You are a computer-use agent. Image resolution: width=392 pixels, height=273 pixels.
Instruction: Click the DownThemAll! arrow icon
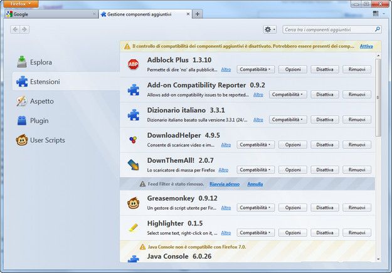[133, 165]
